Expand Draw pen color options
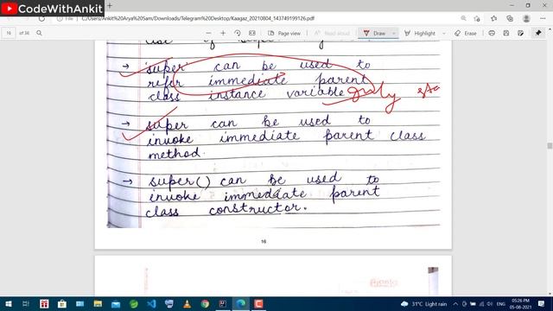Screen dimensions: 553x311 point(394,33)
